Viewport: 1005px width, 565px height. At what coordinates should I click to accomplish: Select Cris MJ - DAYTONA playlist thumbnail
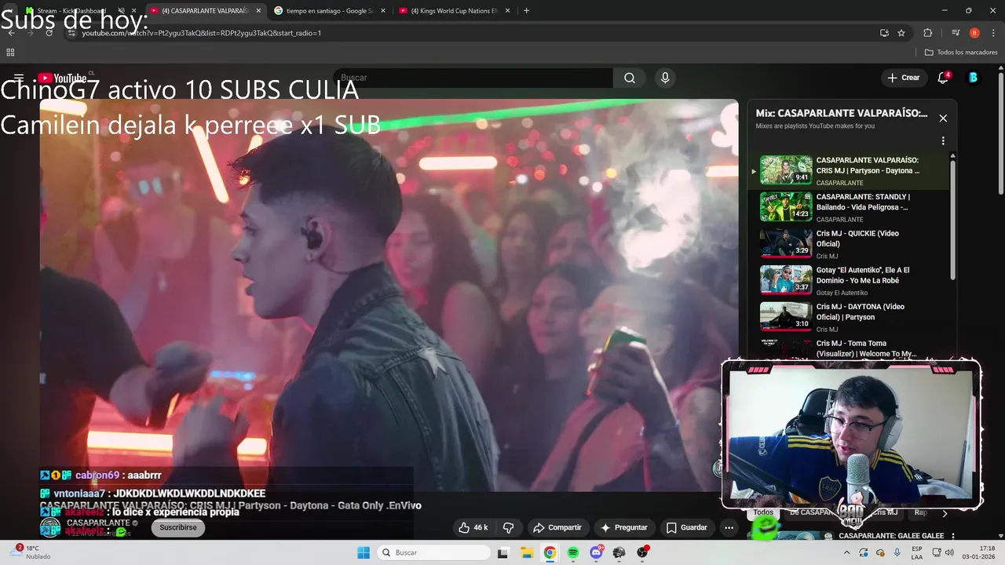[786, 316]
